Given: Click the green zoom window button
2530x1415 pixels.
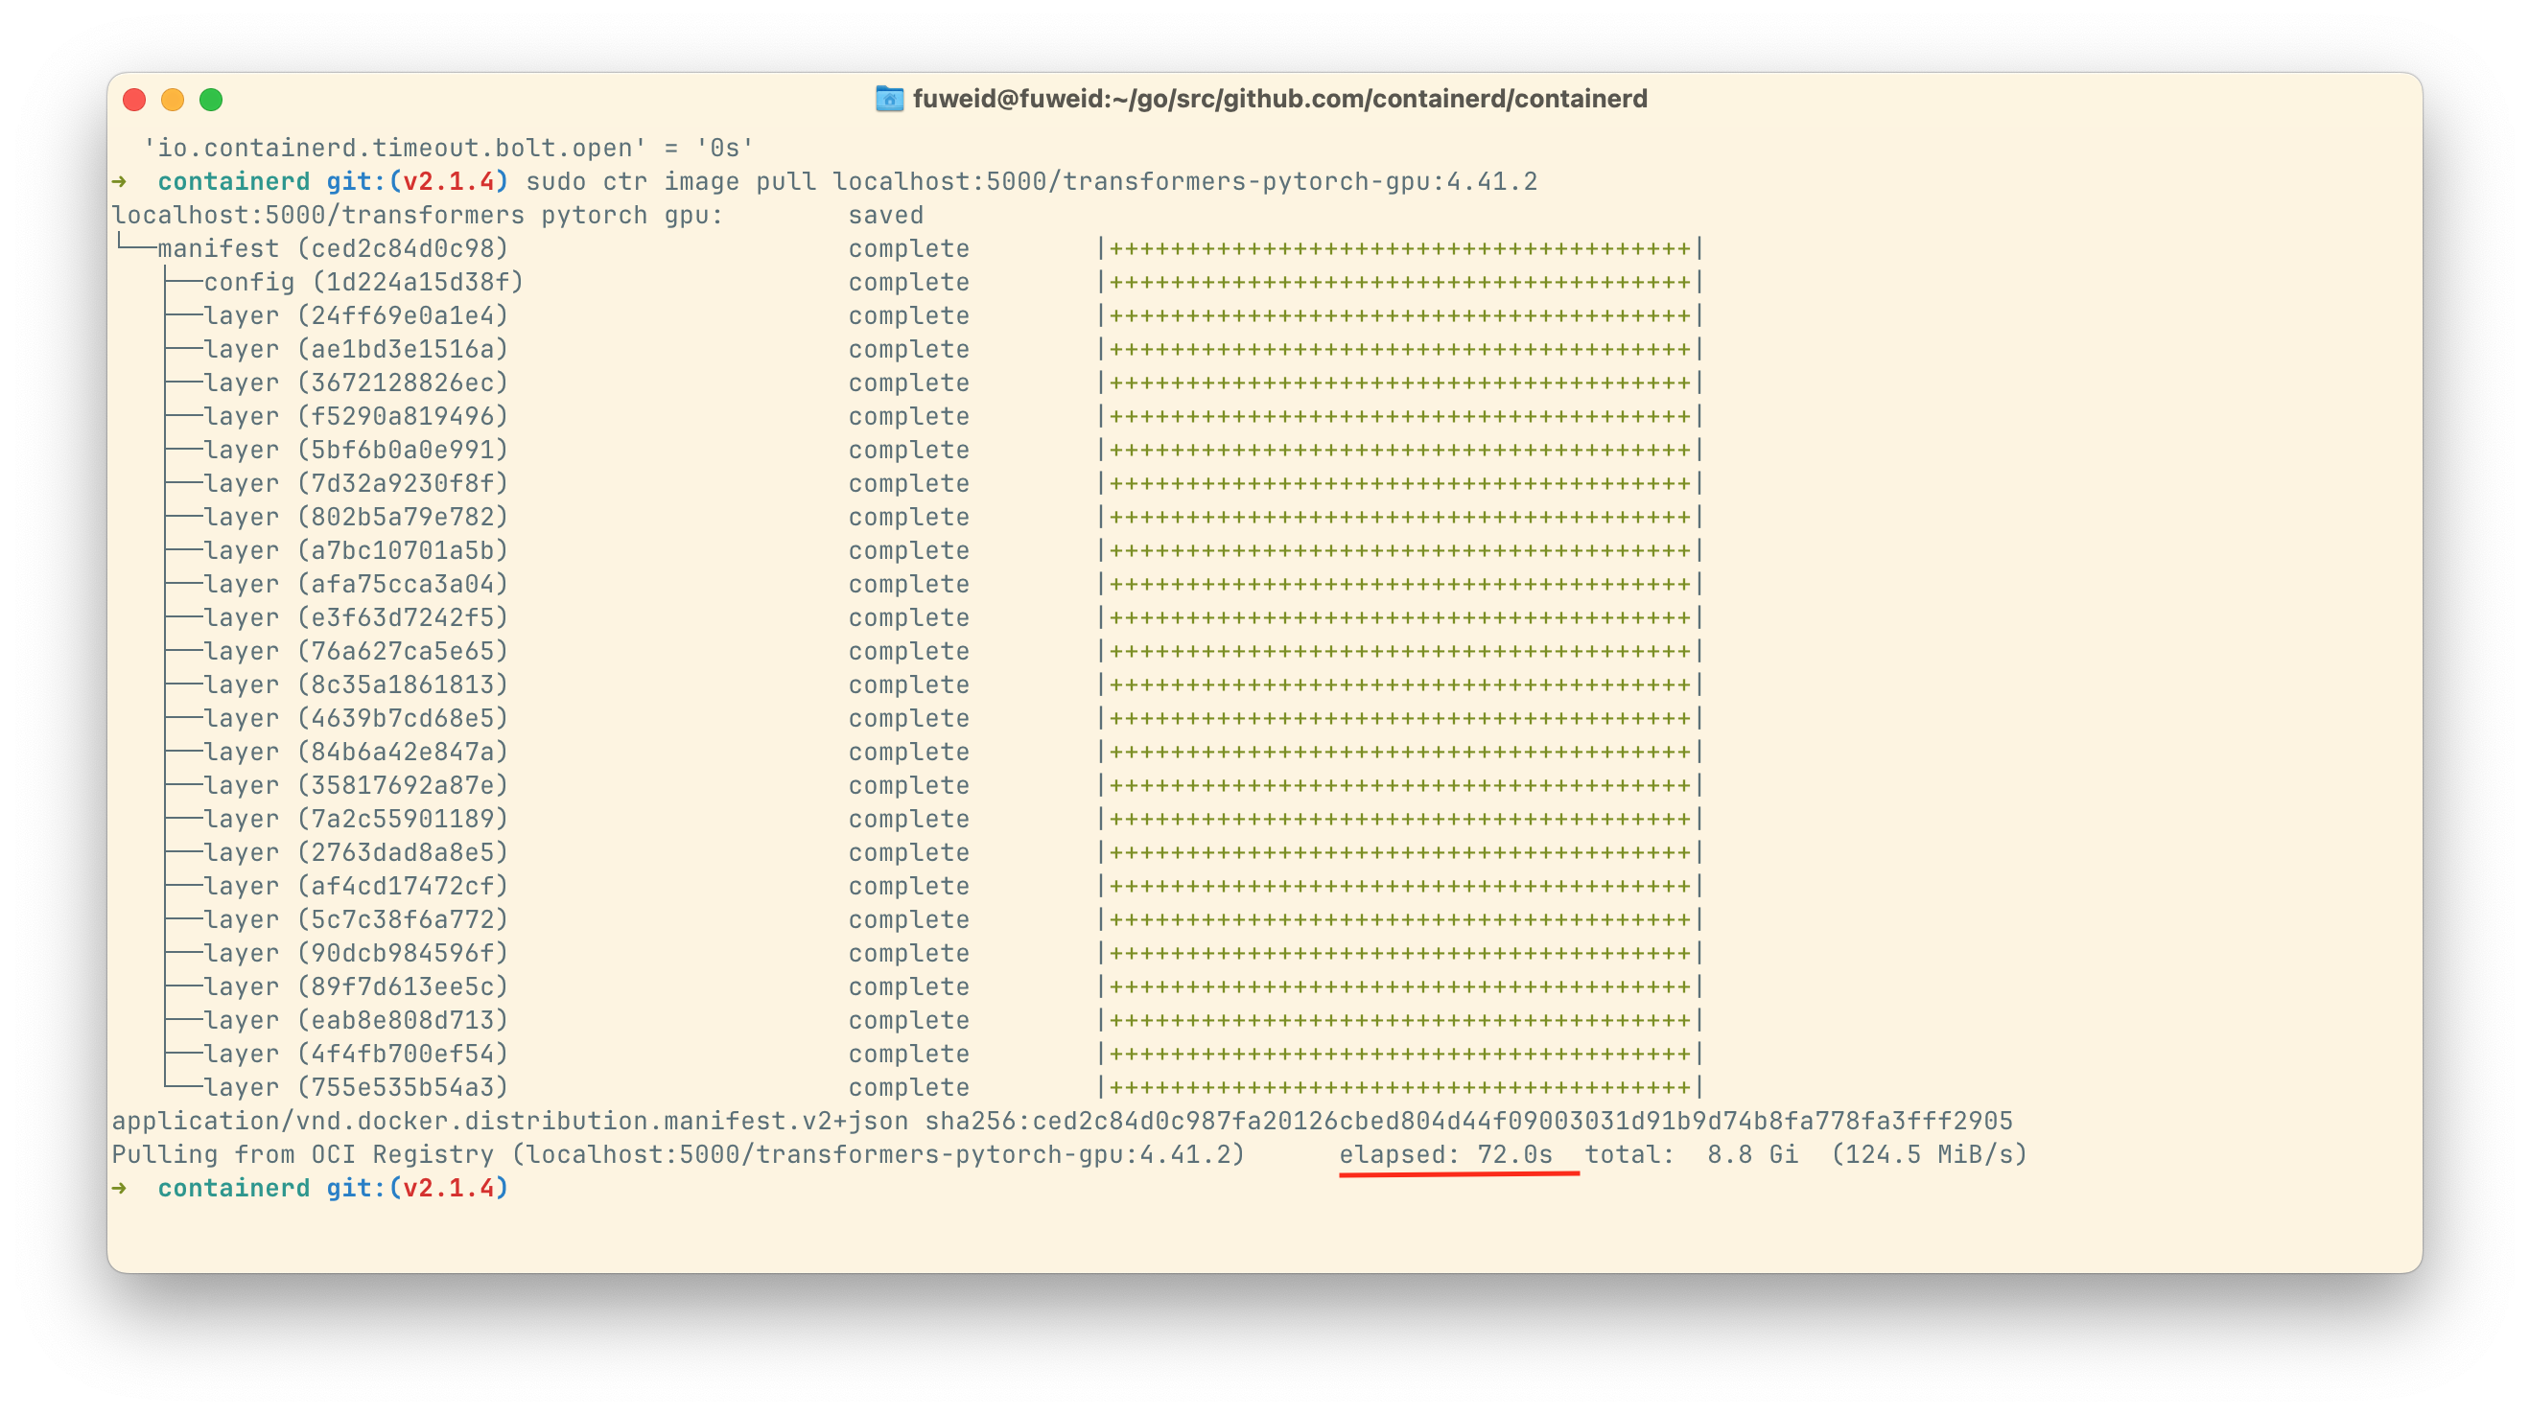Looking at the screenshot, I should point(211,100).
